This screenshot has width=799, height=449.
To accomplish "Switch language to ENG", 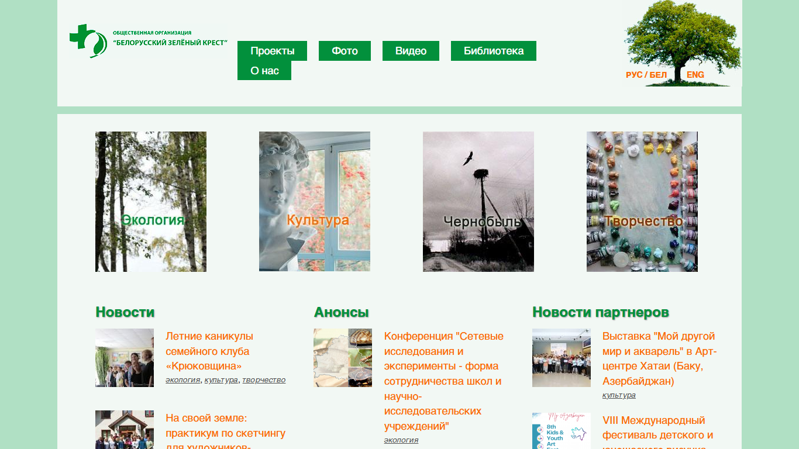I will pyautogui.click(x=695, y=75).
